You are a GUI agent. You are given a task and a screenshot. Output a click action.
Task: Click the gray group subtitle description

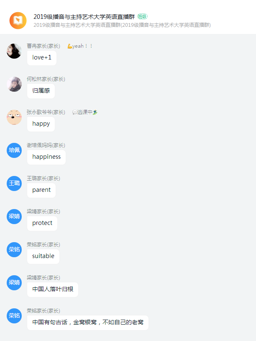[122, 25]
